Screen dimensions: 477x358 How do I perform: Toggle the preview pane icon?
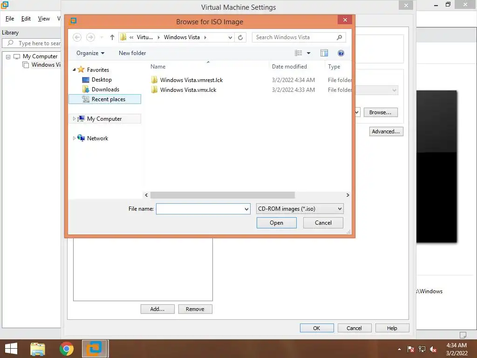pos(324,53)
